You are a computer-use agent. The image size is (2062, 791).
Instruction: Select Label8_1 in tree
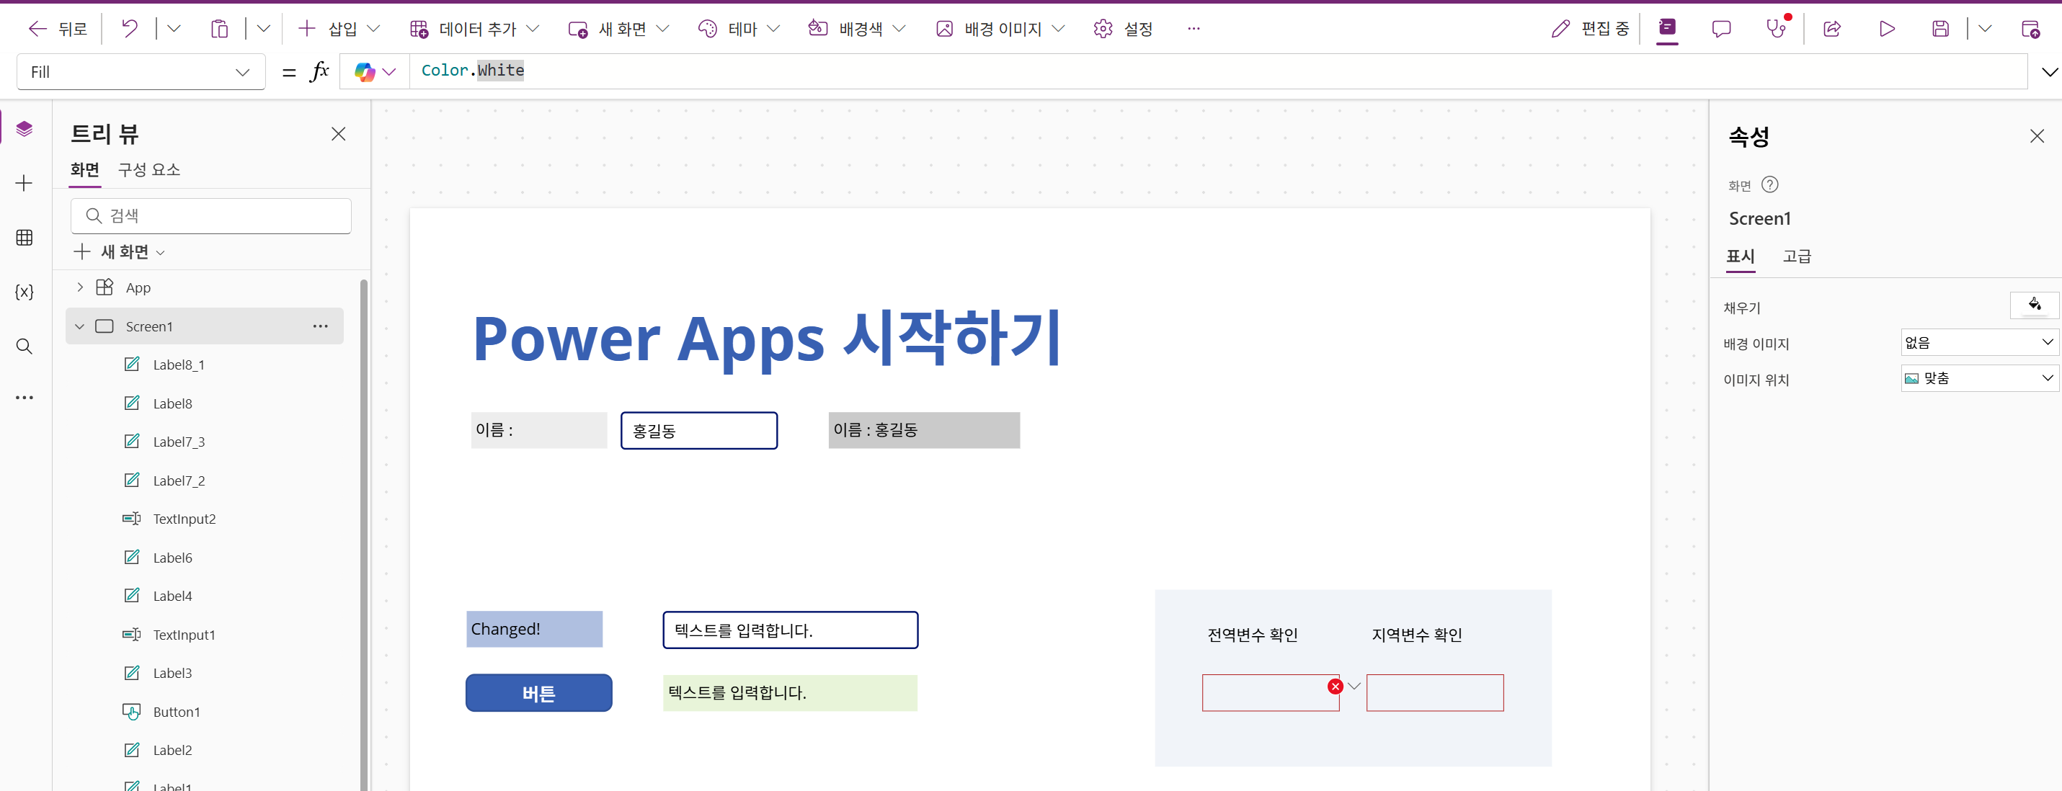(x=179, y=365)
